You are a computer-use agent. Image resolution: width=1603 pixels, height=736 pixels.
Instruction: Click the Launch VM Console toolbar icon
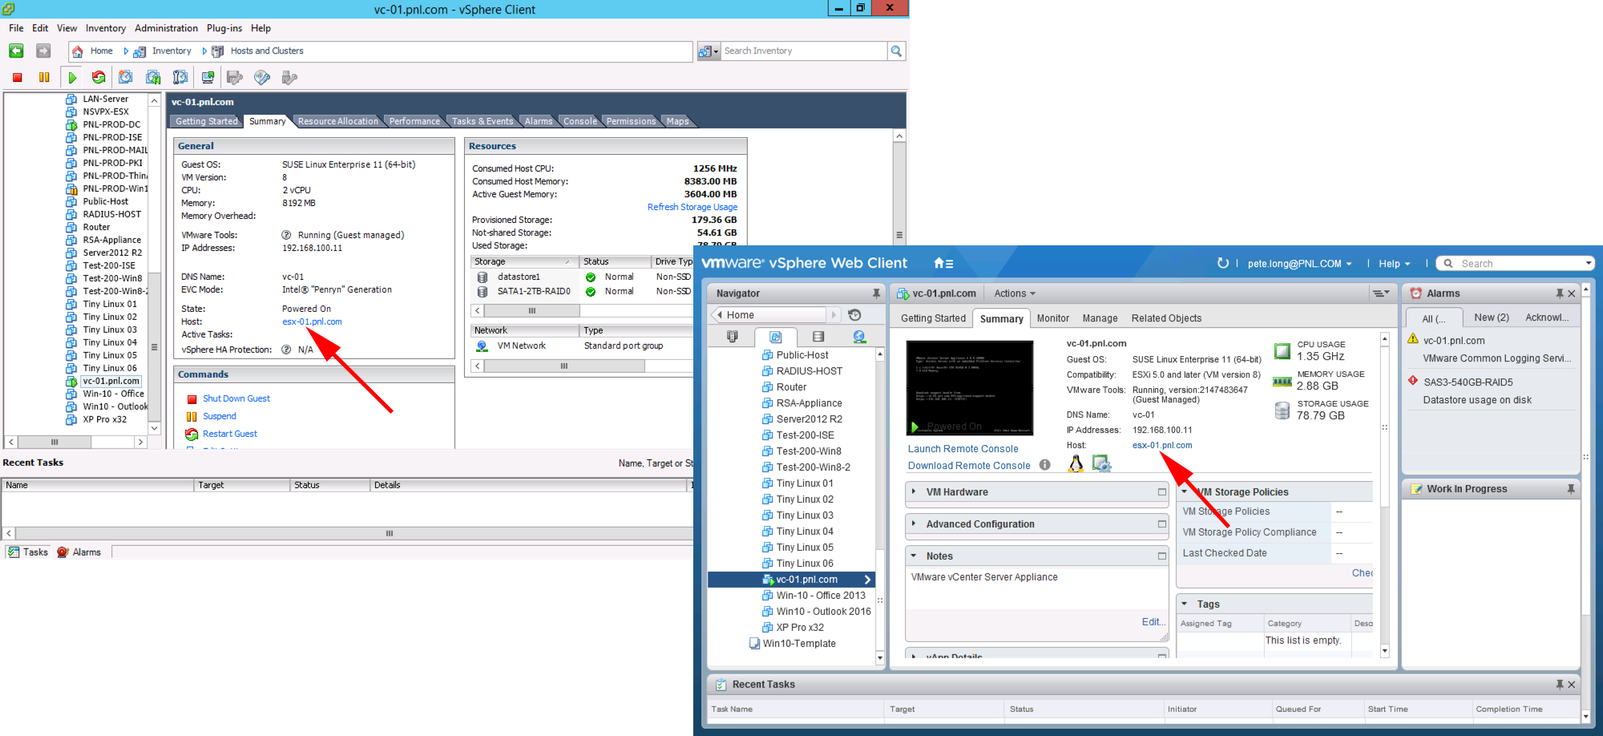(208, 78)
